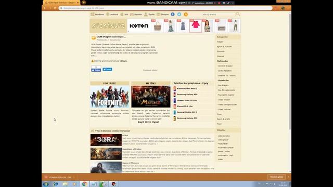Viewport: 333px width, 187px height.
Task: Select the GOM Player İndiriliyor tab
Action: click(61, 3)
